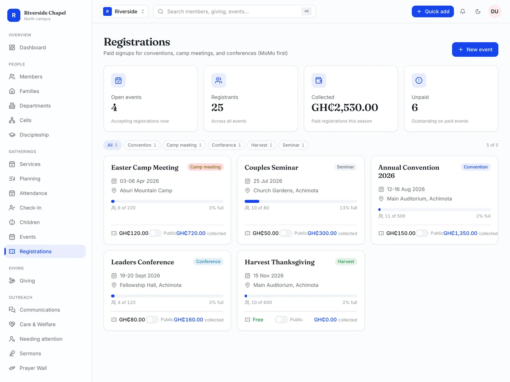Open Services calendar icon
The image size is (510, 382).
pos(12,164)
